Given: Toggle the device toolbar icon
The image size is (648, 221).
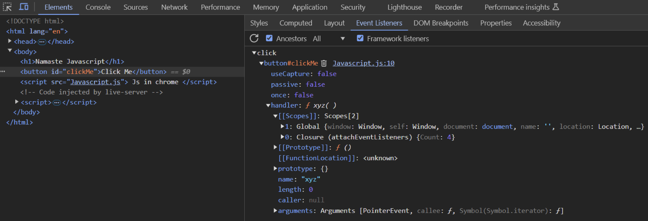Looking at the screenshot, I should tap(23, 7).
